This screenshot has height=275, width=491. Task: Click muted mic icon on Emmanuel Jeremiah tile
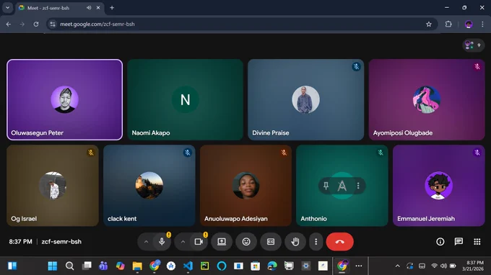tap(477, 153)
